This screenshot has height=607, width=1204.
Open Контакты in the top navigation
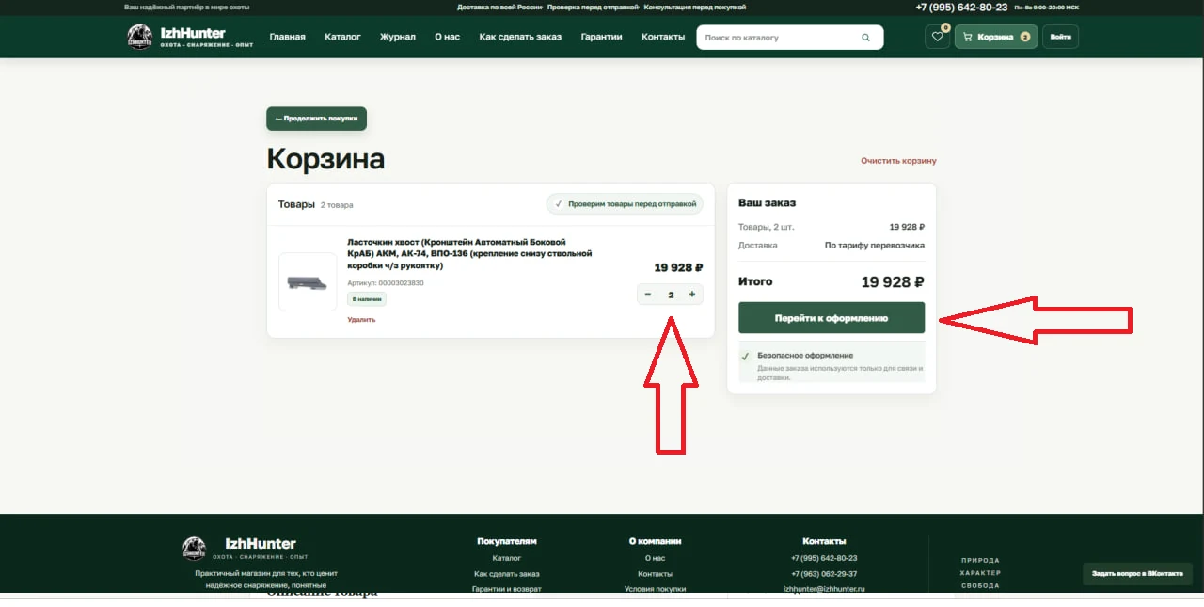663,37
